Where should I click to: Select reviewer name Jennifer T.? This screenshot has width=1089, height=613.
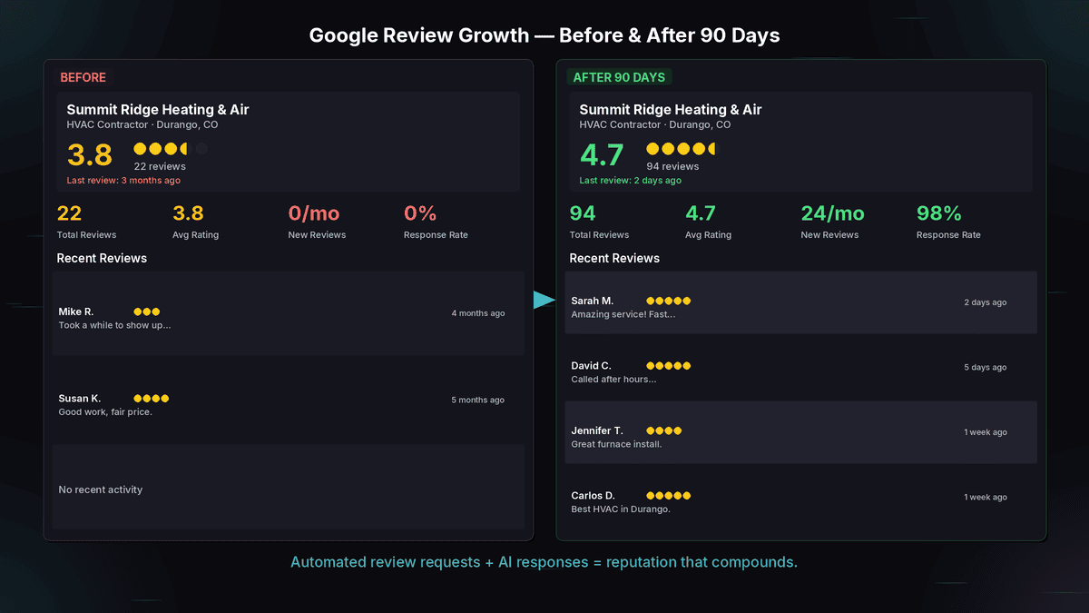(x=597, y=430)
